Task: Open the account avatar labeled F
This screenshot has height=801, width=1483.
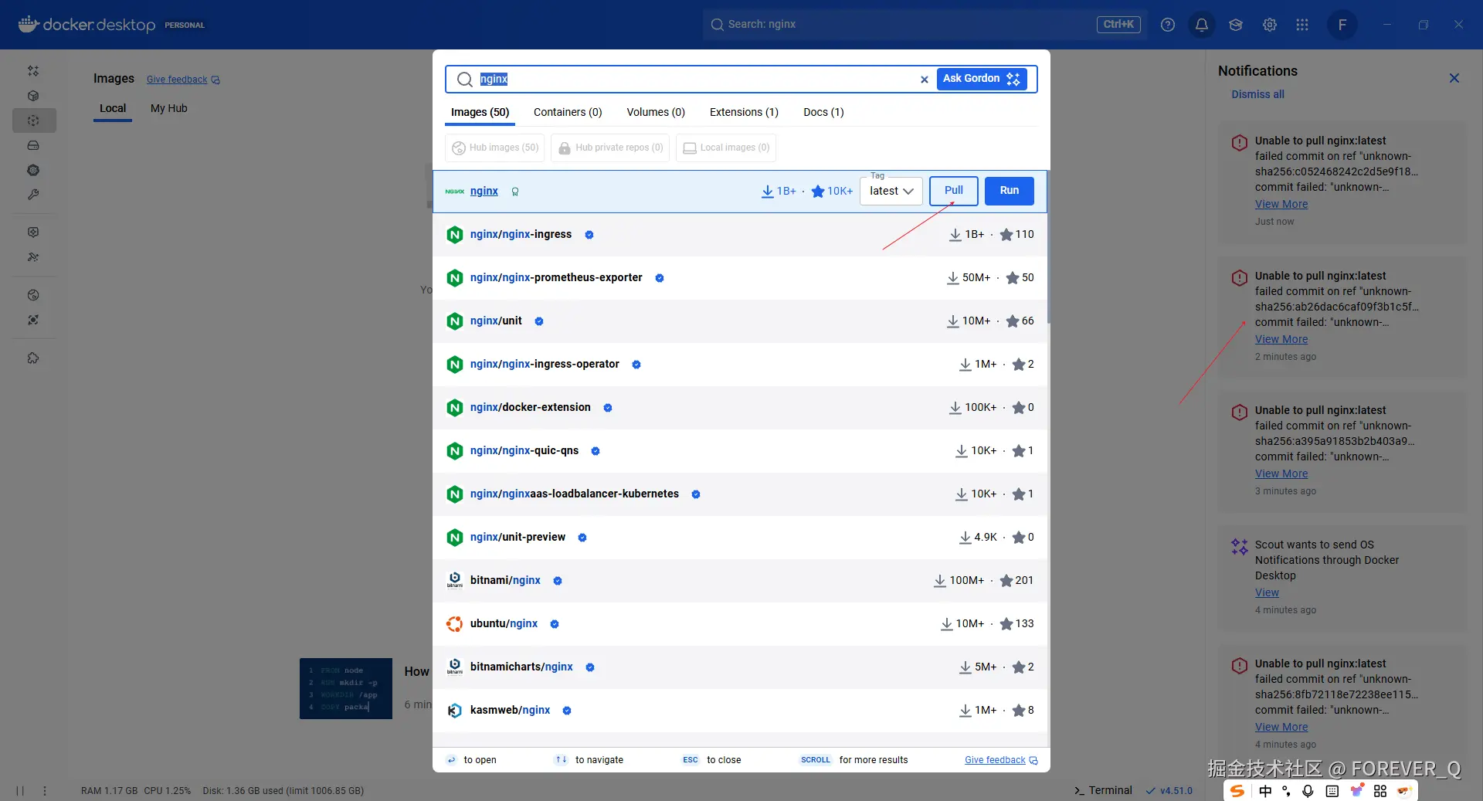Action: point(1342,25)
